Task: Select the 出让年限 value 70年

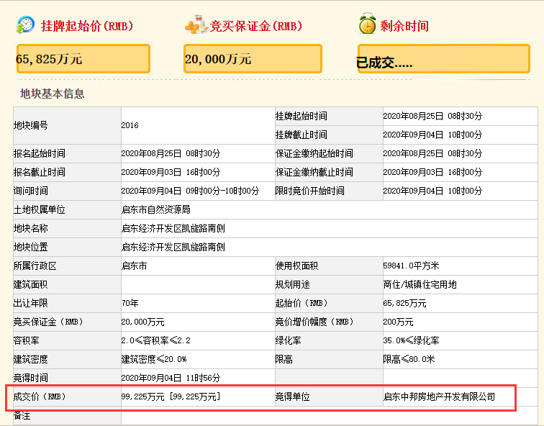Action: [130, 303]
